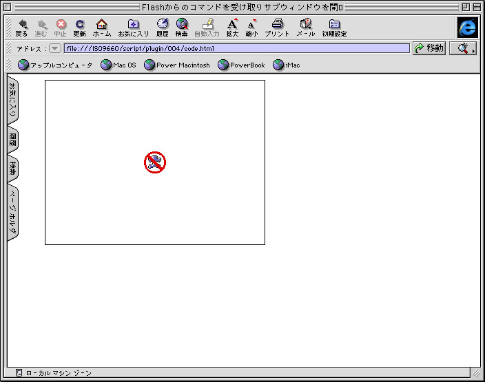
Task: Reload the page with 更新 icon
Action: pos(80,28)
